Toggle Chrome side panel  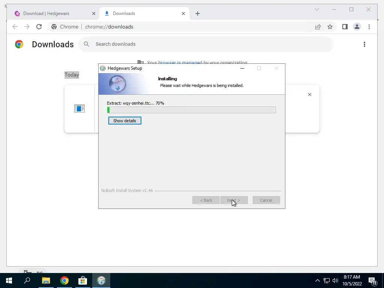tap(345, 27)
